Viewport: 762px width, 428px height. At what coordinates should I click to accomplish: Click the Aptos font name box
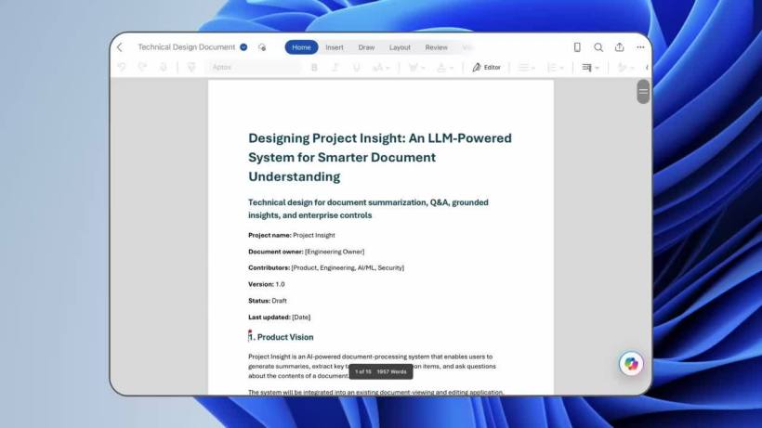coord(255,67)
